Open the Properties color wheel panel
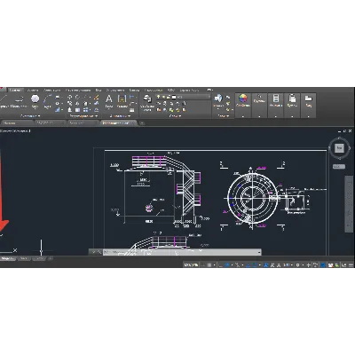This screenshot has width=355, height=355. click(x=243, y=101)
